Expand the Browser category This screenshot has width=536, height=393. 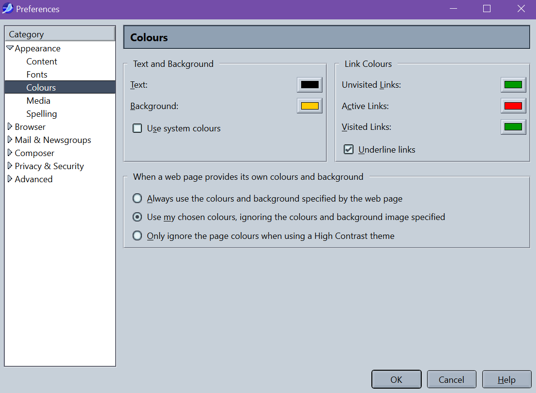[x=10, y=127]
